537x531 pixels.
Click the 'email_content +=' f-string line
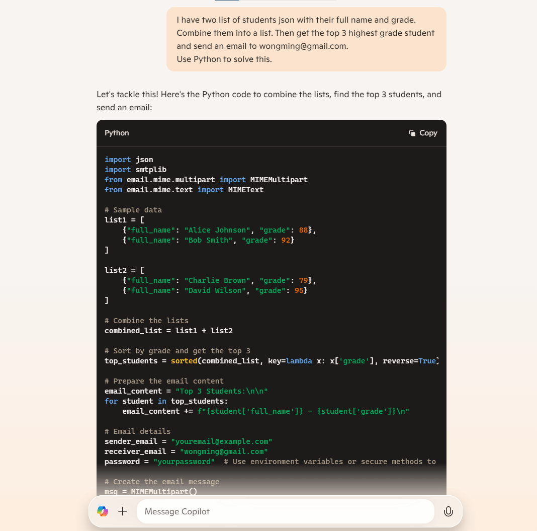coord(266,411)
